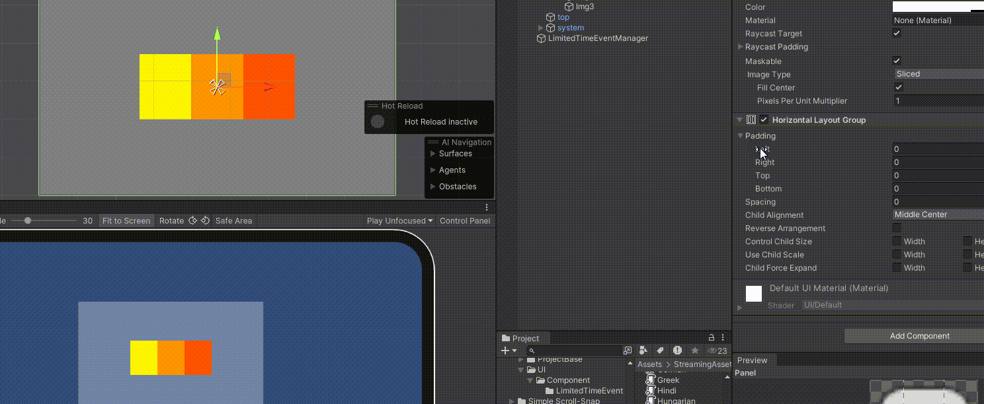Select the Greek localization file icon
984x404 pixels.
[x=650, y=380]
